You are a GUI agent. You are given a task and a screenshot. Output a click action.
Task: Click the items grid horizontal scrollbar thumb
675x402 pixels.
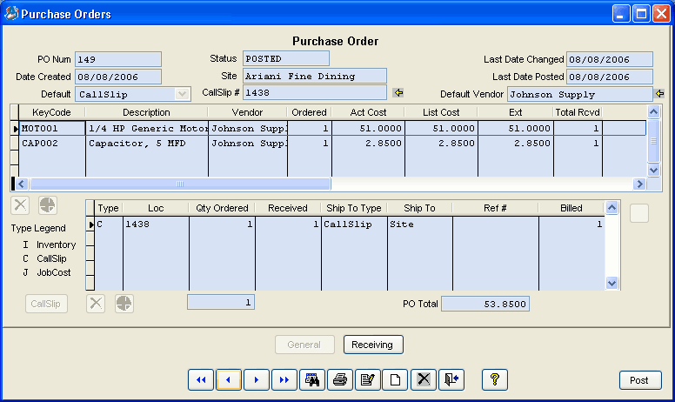pos(180,184)
